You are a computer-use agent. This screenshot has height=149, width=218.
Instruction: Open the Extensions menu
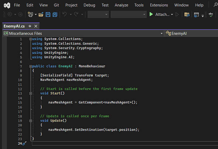click(159, 5)
